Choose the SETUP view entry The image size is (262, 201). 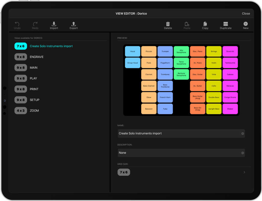click(x=35, y=100)
